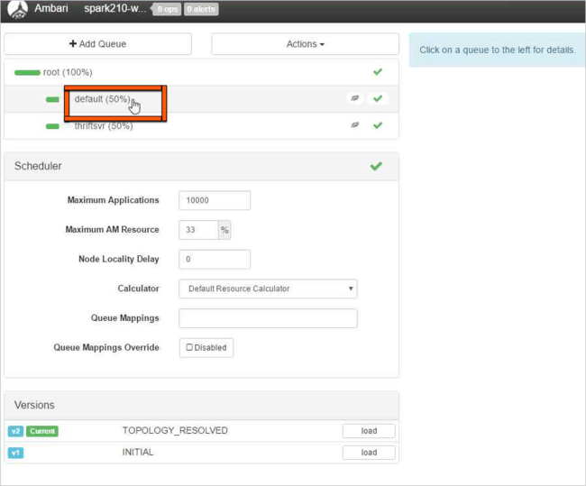Click green capacity bar of default queue
586x486 pixels.
(52, 99)
